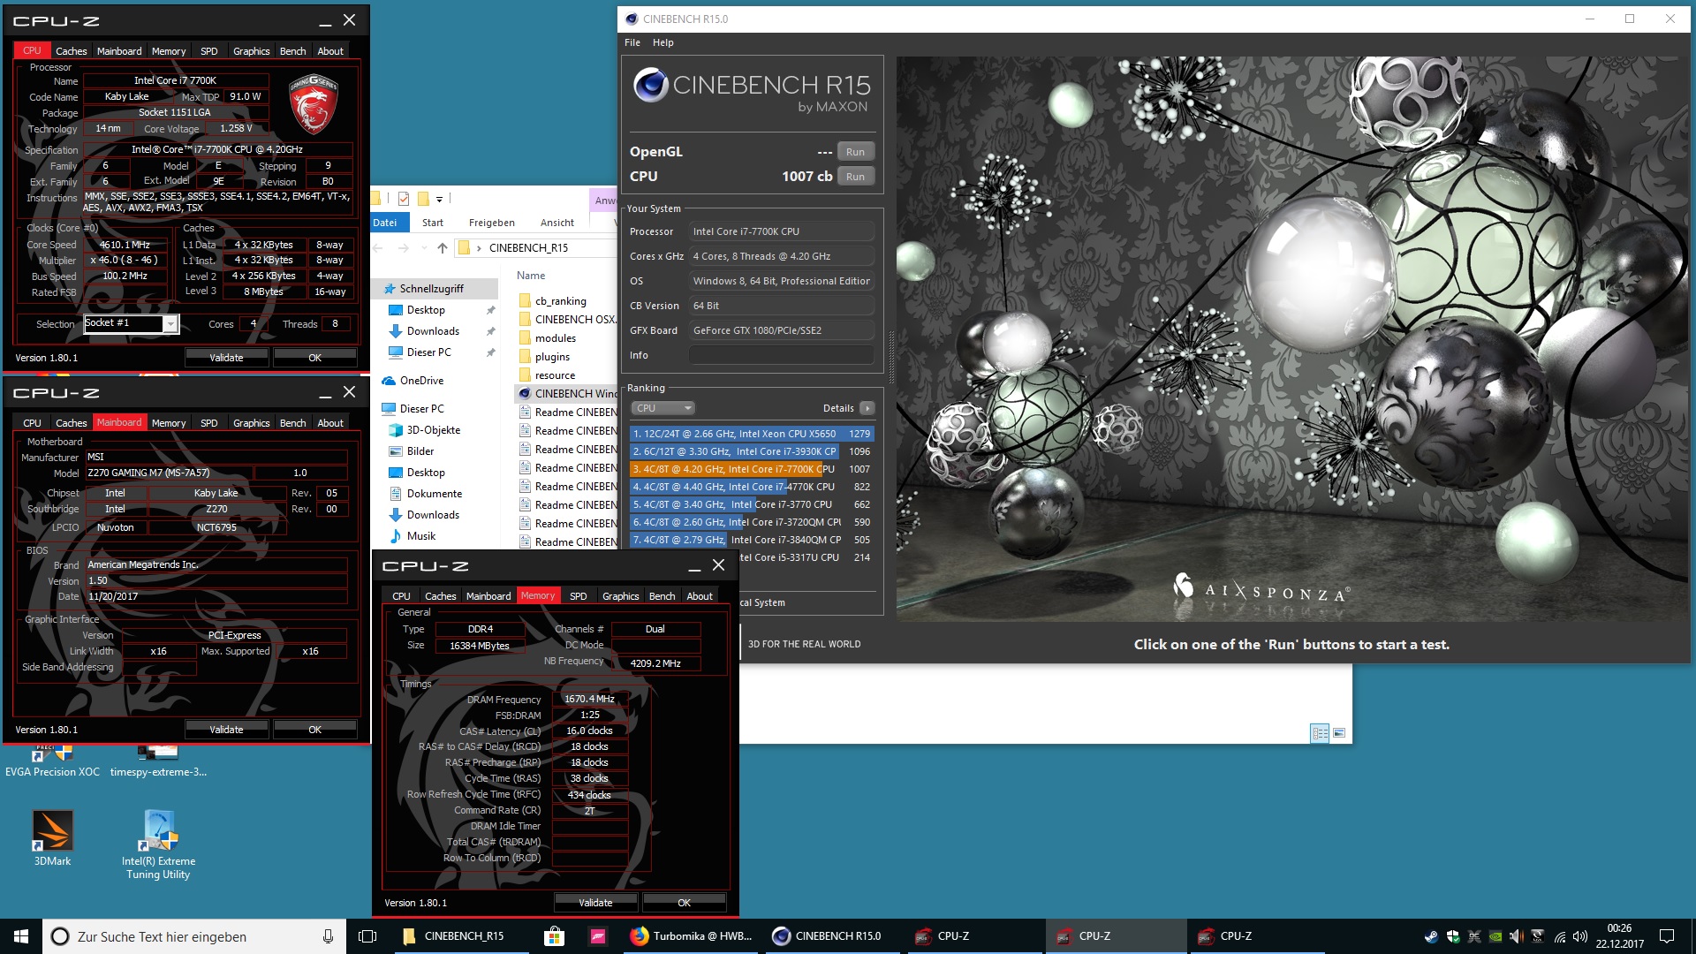The width and height of the screenshot is (1696, 954).
Task: Open the Details arrow in Cinebench Ranking
Action: (867, 408)
